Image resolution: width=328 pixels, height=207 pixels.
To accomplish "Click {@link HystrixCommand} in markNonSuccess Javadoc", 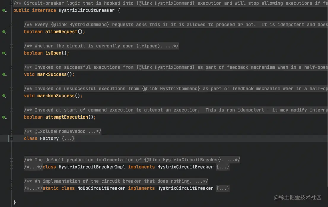I will pos(171,89).
